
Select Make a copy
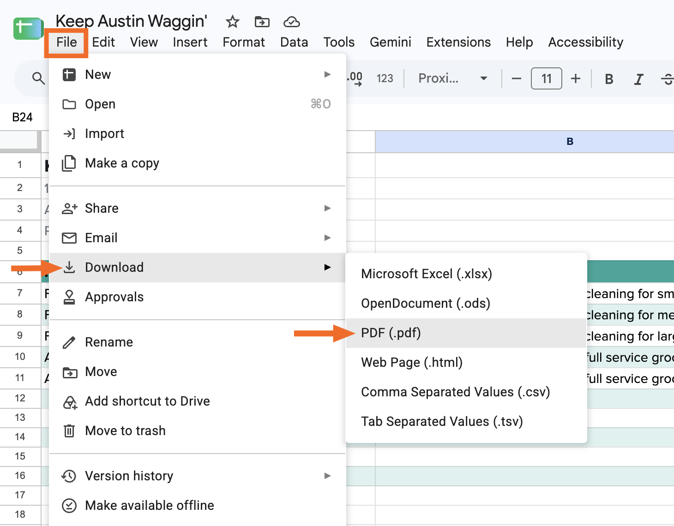pos(198,163)
